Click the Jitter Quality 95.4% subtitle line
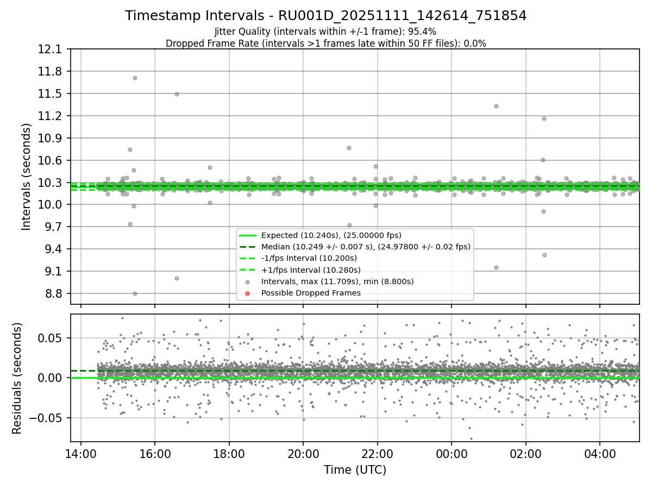Viewport: 652px width, 489px height. [x=325, y=32]
